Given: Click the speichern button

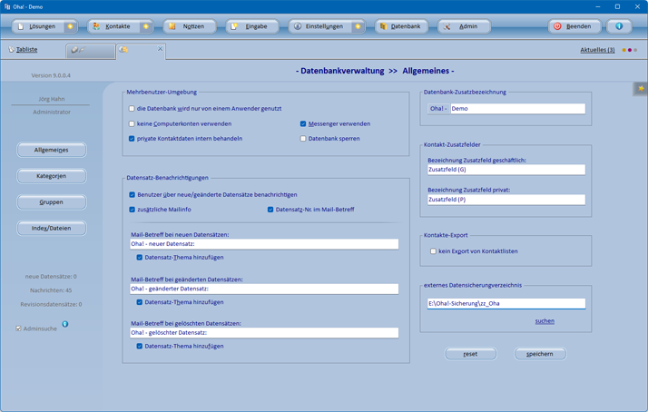Looking at the screenshot, I should pyautogui.click(x=540, y=354).
